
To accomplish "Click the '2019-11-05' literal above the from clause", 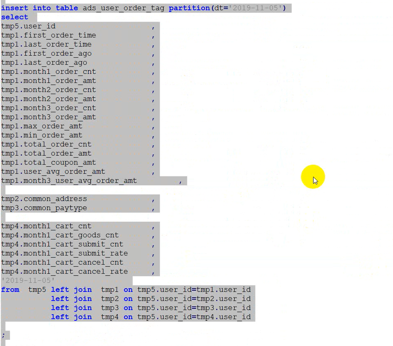I will pyautogui.click(x=28, y=281).
